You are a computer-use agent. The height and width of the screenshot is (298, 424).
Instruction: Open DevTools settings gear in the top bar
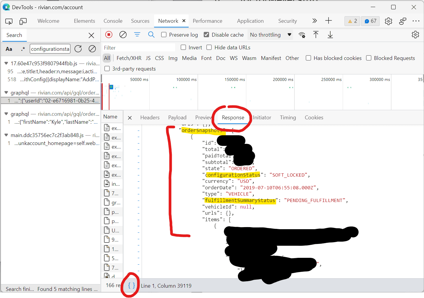[389, 21]
